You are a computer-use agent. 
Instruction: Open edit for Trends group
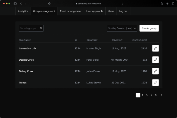156,83
